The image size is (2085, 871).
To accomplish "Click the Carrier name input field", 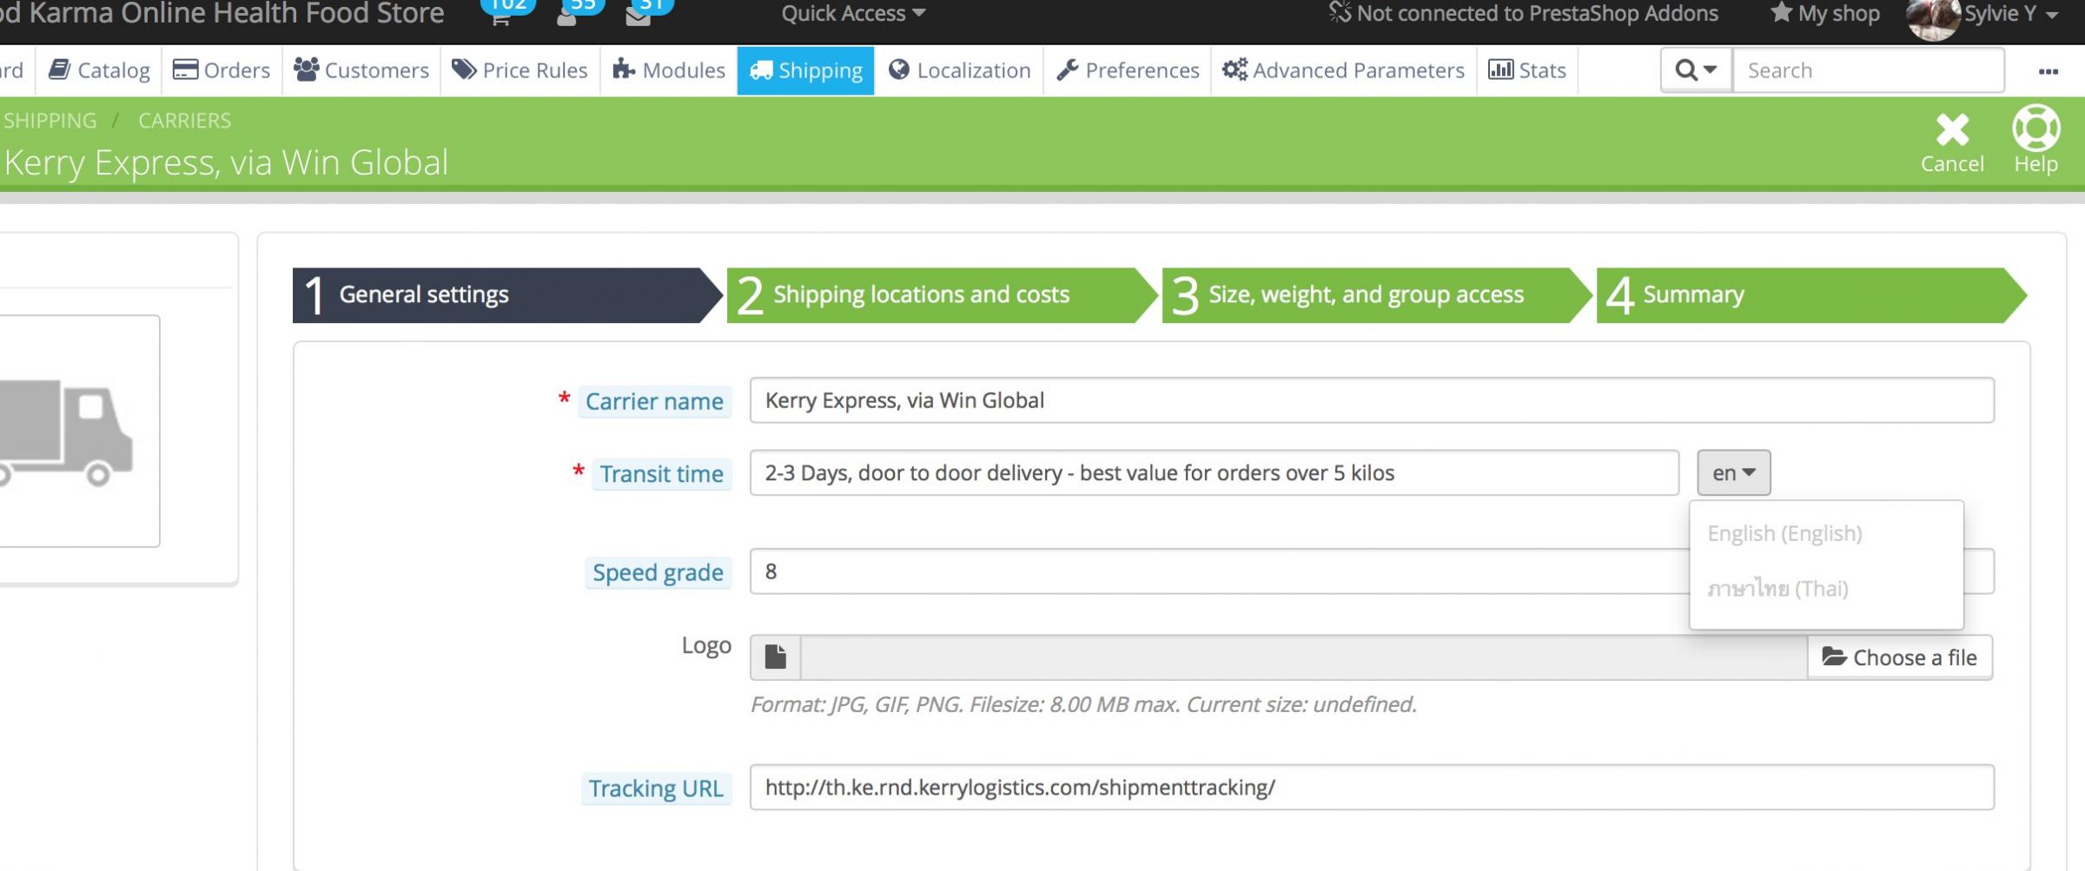I will point(1372,400).
